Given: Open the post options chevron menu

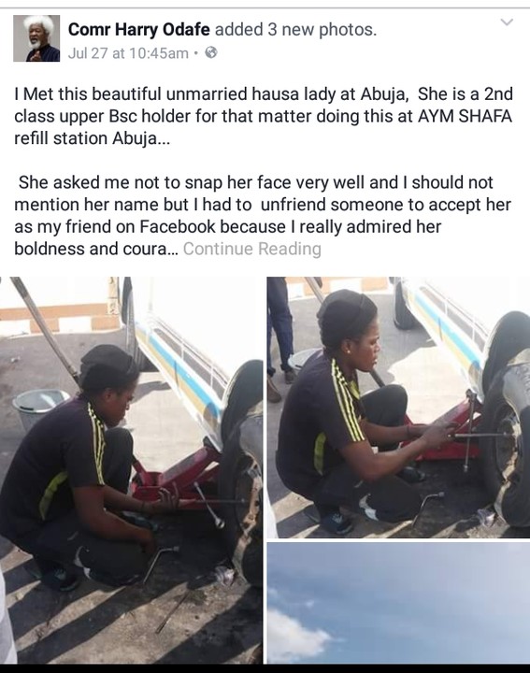Looking at the screenshot, I should [507, 21].
